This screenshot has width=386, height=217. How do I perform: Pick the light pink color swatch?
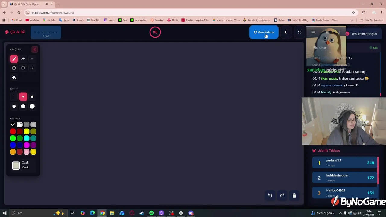pyautogui.click(x=27, y=152)
